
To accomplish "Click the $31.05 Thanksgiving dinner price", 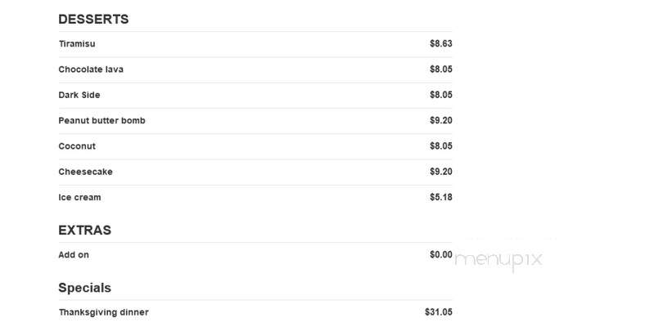I will pyautogui.click(x=439, y=311).
